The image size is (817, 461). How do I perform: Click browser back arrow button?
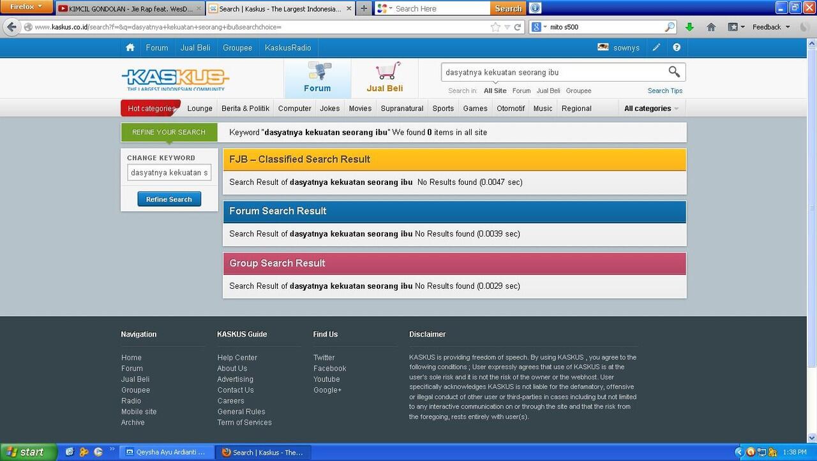click(x=11, y=27)
